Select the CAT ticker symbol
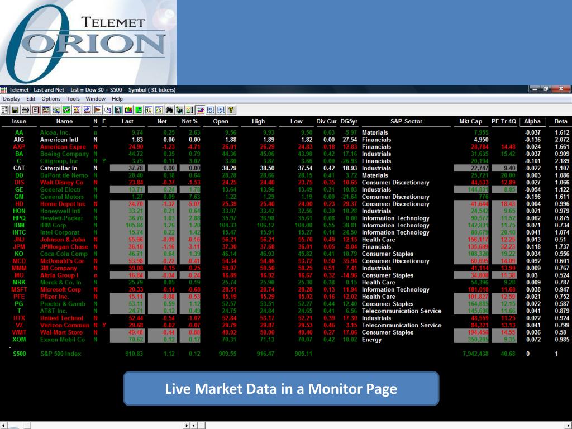This screenshot has width=572, height=429. click(x=19, y=168)
